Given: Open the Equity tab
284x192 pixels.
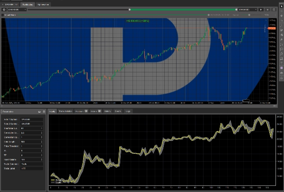Looking at the screenshot, I should tap(52, 111).
